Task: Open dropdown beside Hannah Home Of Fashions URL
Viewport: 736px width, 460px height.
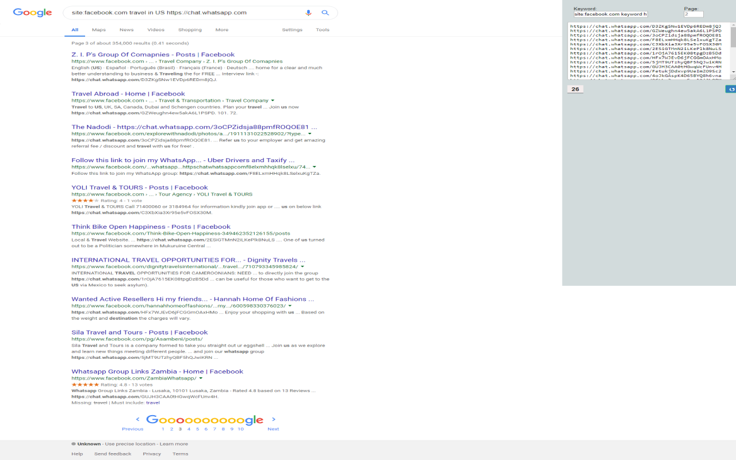Action: (290, 306)
